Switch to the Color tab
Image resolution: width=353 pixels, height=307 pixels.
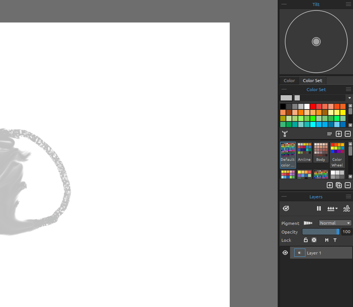pos(289,81)
